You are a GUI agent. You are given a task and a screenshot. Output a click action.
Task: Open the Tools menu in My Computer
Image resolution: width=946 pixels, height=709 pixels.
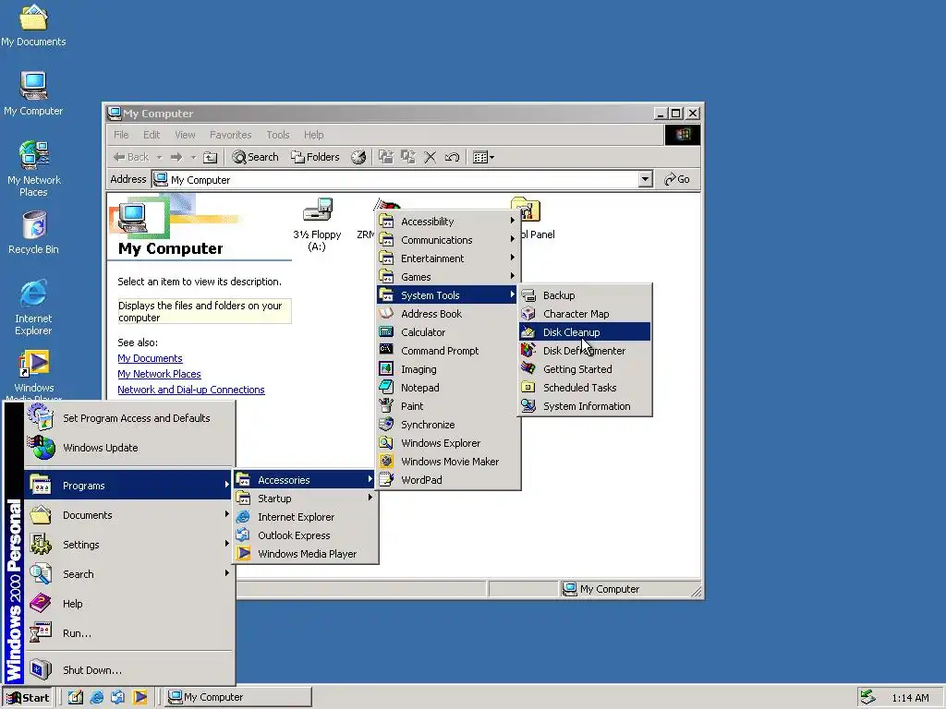coord(278,135)
